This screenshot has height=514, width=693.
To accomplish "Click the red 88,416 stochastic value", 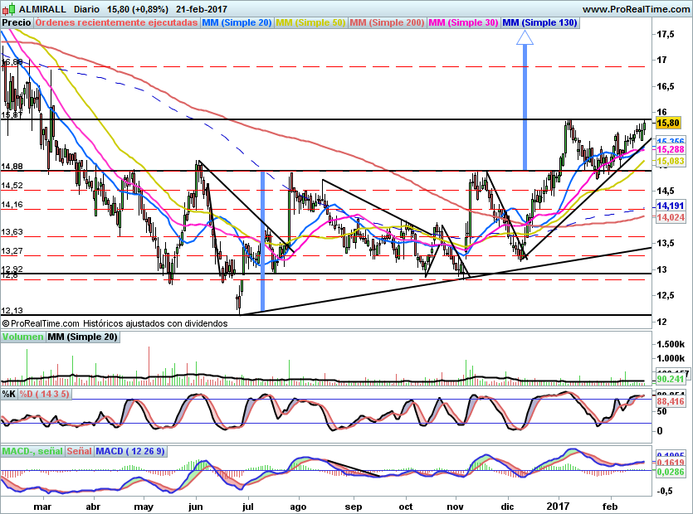I will click(671, 401).
